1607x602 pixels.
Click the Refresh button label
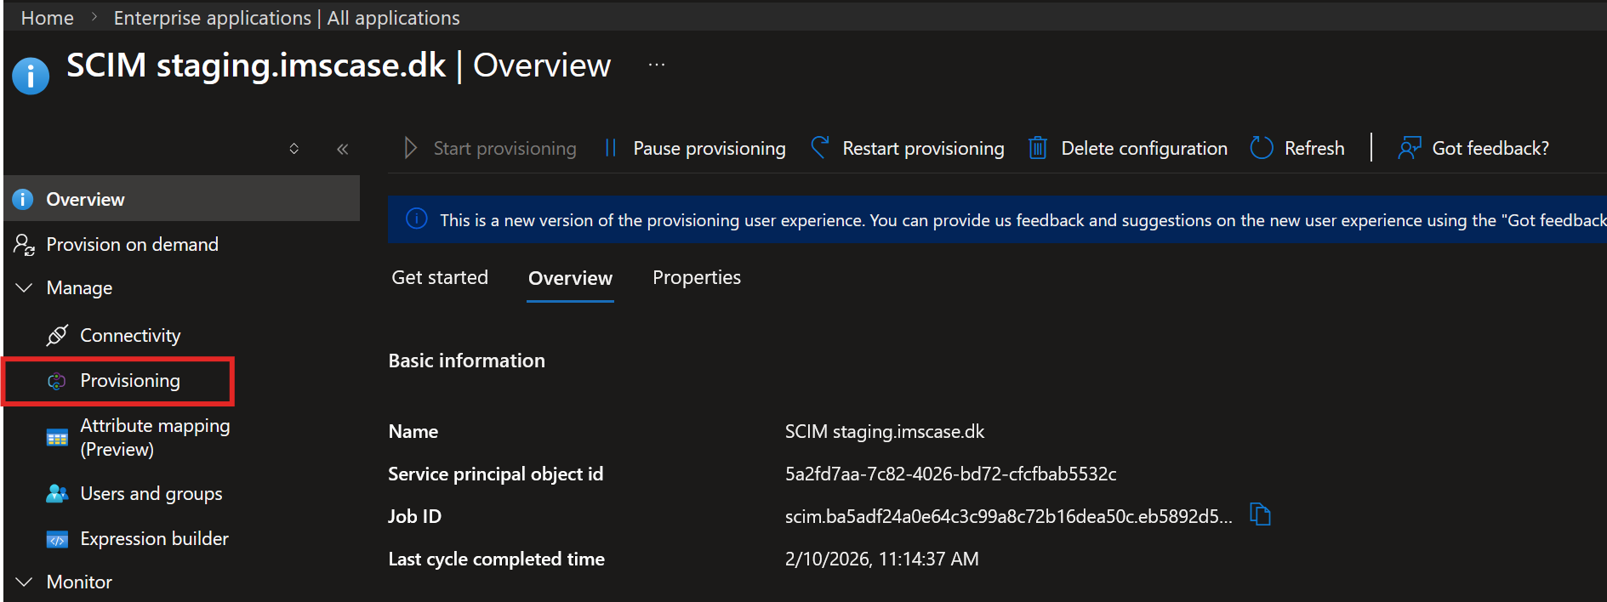click(x=1314, y=148)
